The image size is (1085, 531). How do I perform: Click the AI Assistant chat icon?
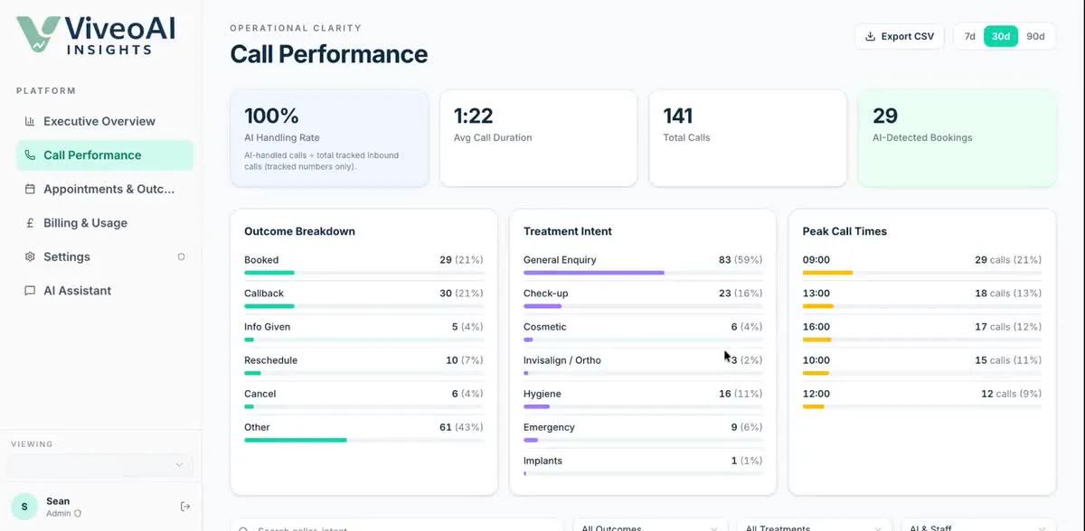pyautogui.click(x=30, y=291)
